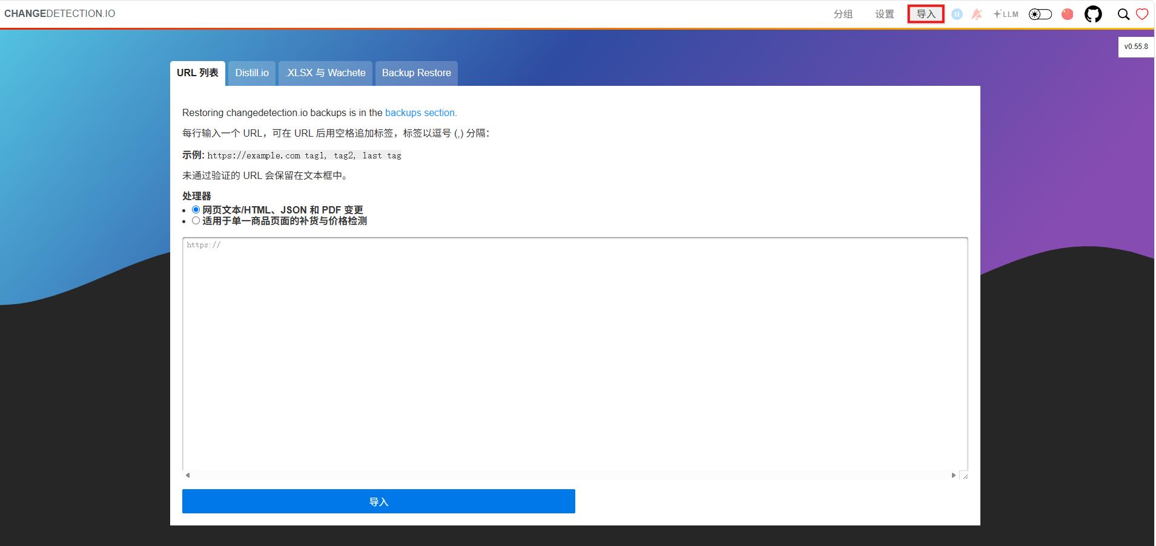Switch to the .XLSX 与 Wachete tab

pos(326,73)
